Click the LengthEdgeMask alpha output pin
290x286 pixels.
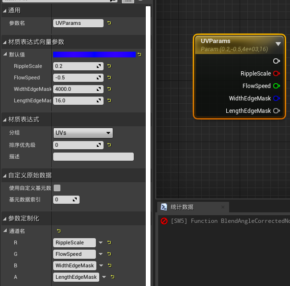276,110
